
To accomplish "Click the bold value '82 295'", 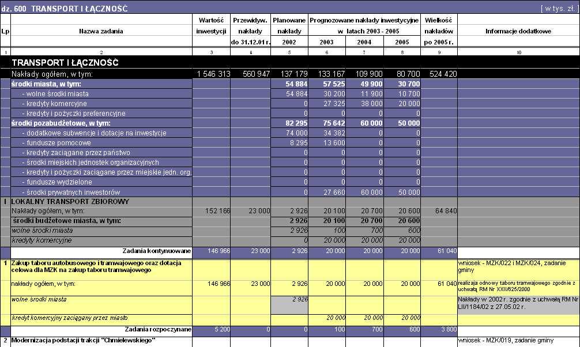I will 296,123.
